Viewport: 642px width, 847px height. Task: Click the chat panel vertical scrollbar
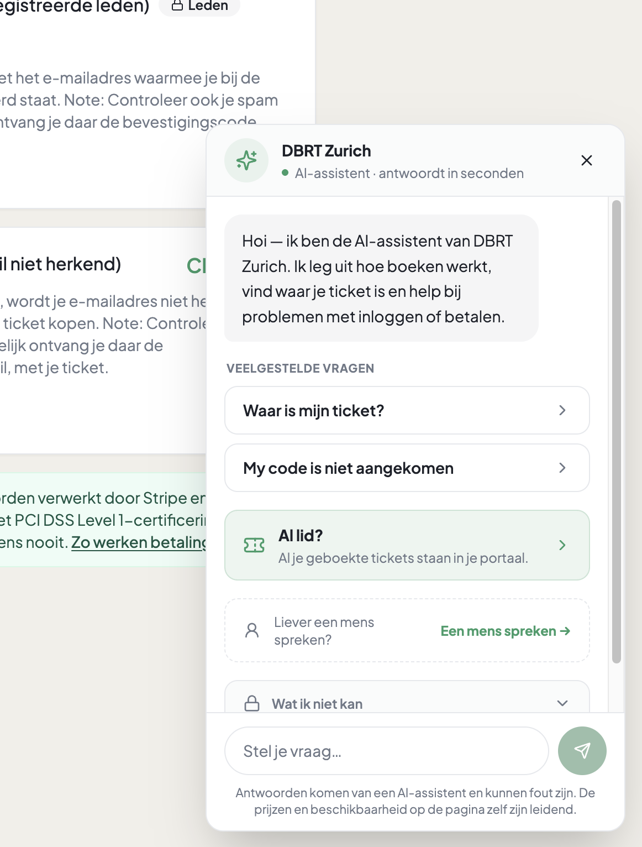[617, 431]
